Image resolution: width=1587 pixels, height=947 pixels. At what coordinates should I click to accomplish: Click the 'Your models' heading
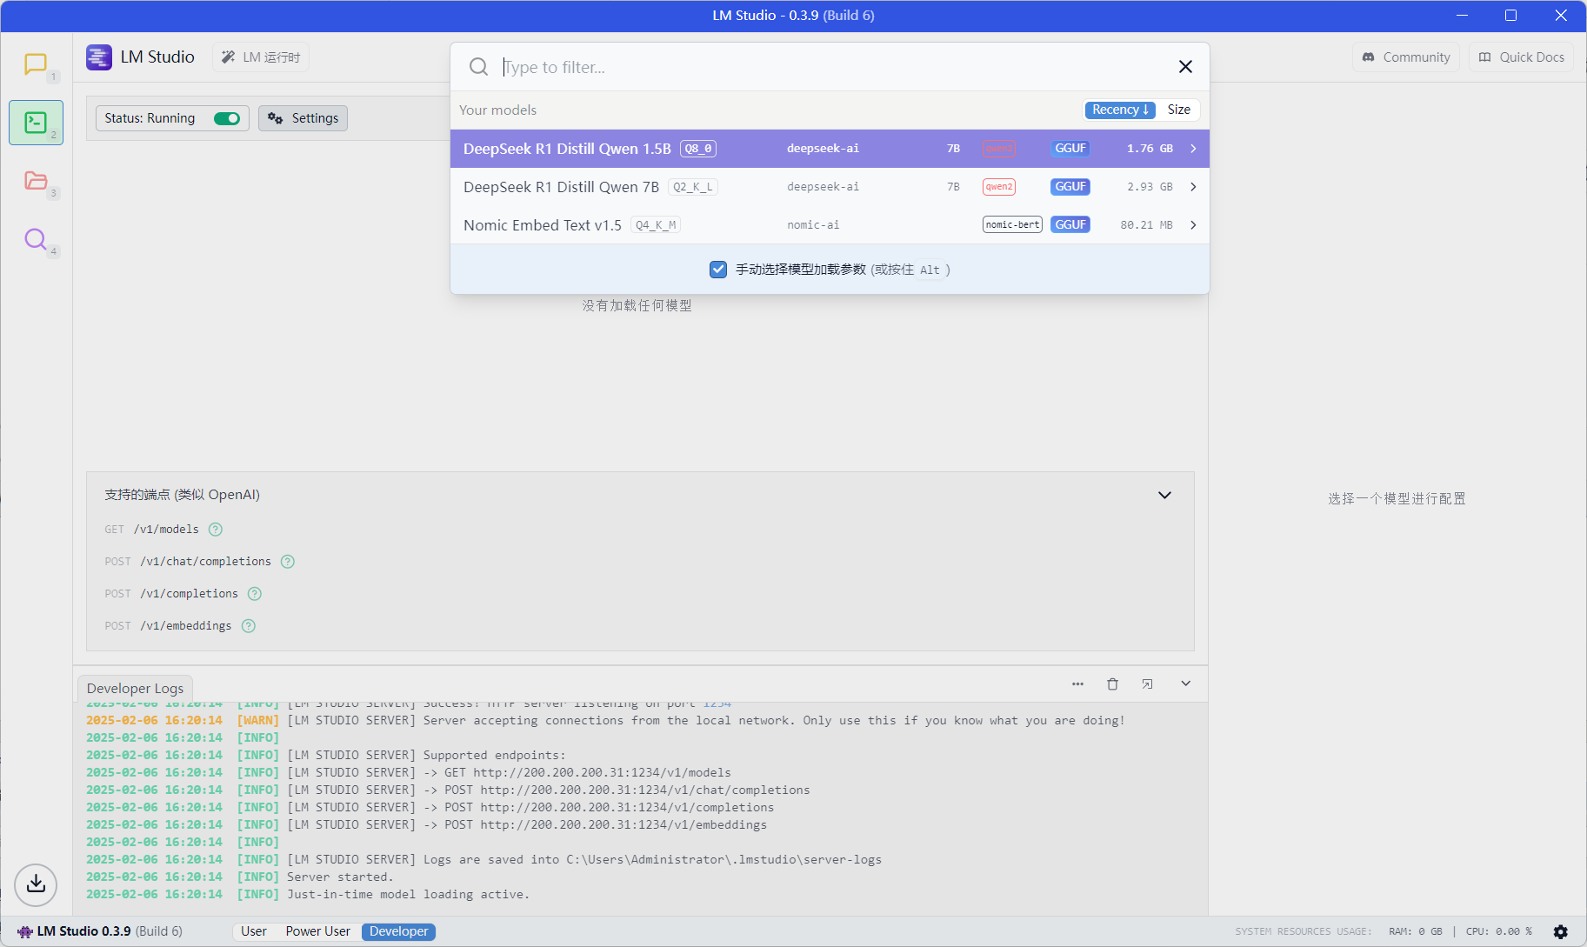point(497,110)
